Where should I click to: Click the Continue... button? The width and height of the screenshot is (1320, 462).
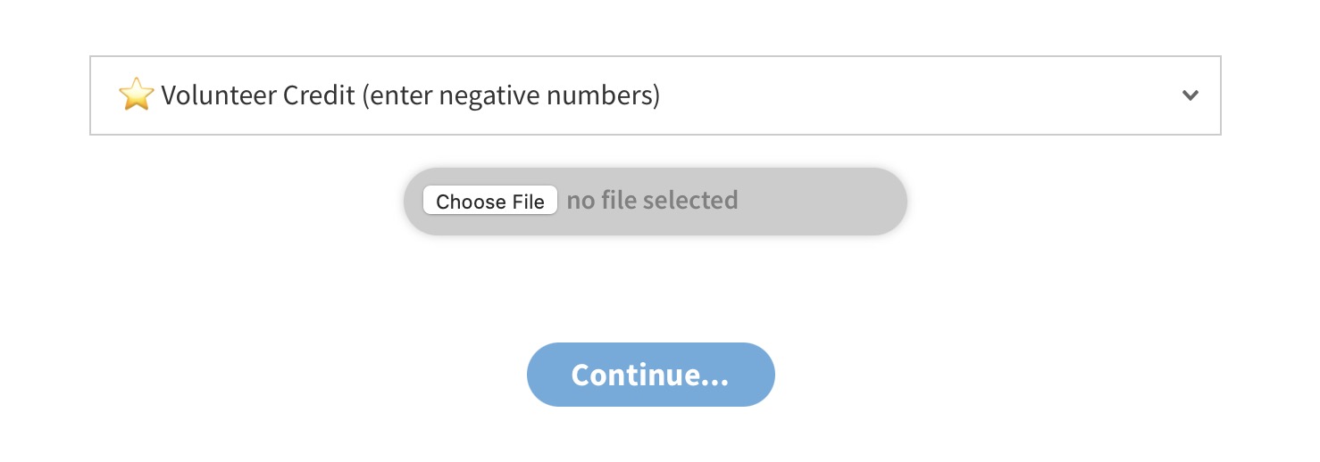pos(650,375)
